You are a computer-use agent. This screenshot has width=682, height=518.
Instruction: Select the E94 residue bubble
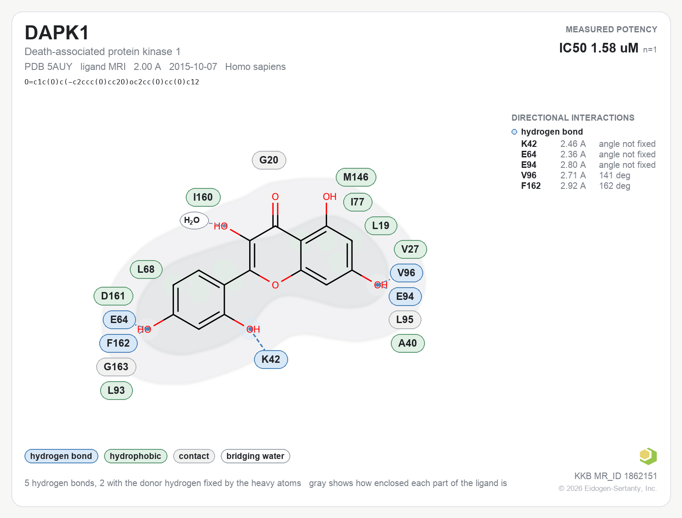405,296
